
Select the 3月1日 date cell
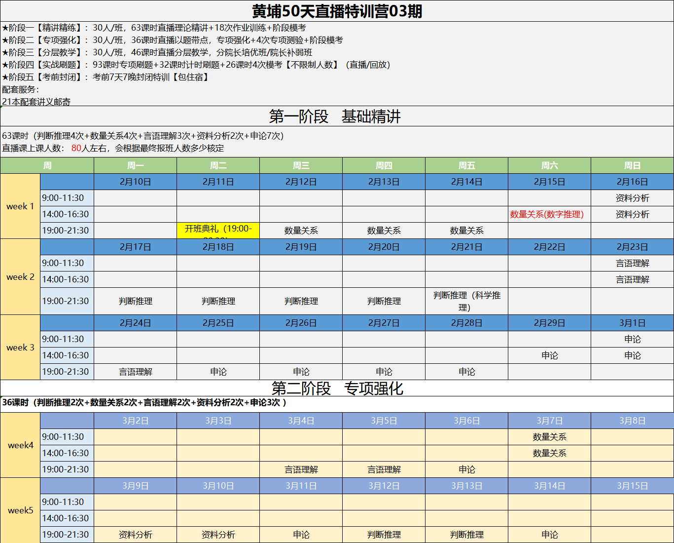coord(632,323)
